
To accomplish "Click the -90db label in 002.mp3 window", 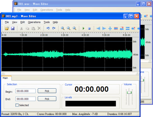I will (x=135, y=55).
